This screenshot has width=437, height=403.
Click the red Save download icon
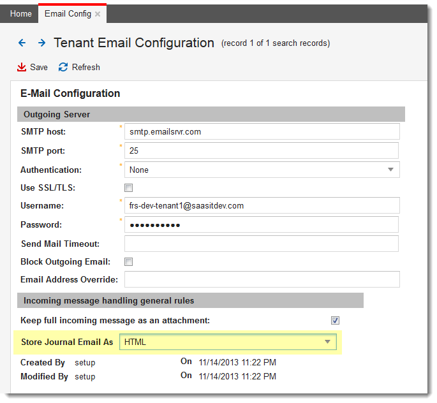click(x=22, y=68)
